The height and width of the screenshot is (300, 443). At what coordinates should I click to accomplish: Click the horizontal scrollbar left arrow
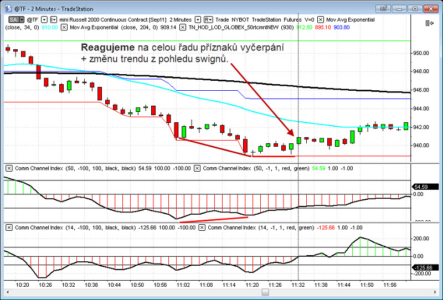pyautogui.click(x=8, y=292)
